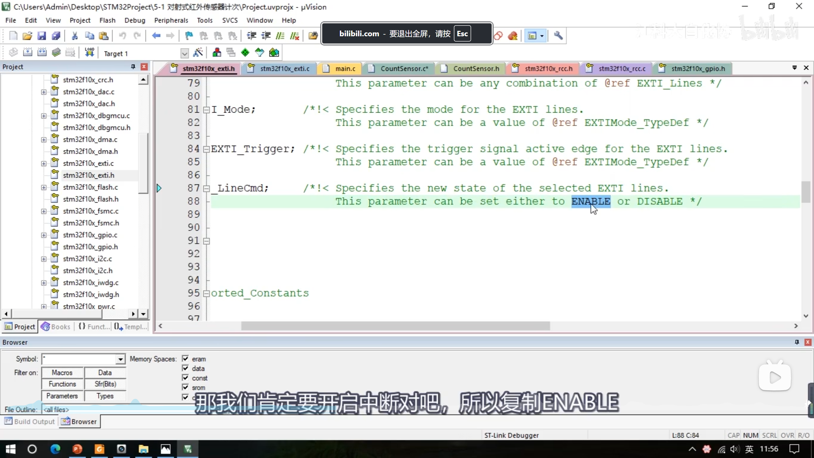The width and height of the screenshot is (814, 458).
Task: Toggle the data memory space checkbox
Action: click(185, 368)
